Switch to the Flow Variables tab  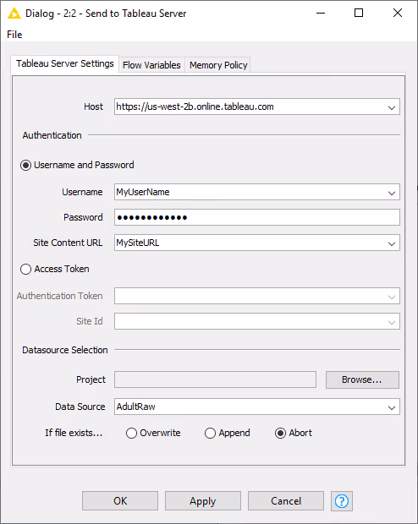pyautogui.click(x=151, y=65)
